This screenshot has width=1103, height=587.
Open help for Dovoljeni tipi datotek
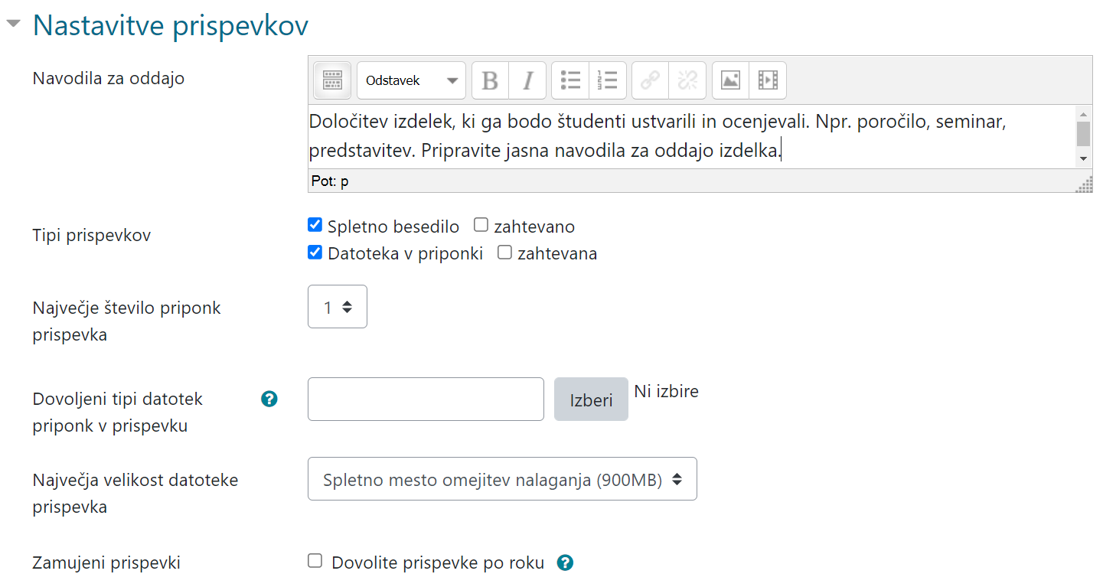coord(269,399)
